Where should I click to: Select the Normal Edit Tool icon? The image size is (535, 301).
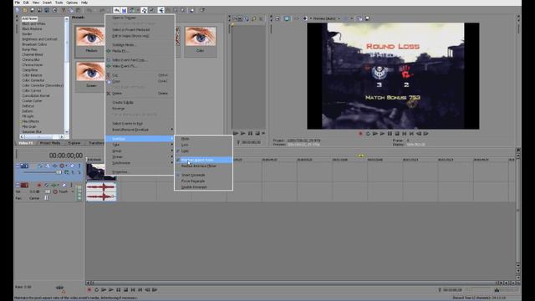(x=161, y=10)
